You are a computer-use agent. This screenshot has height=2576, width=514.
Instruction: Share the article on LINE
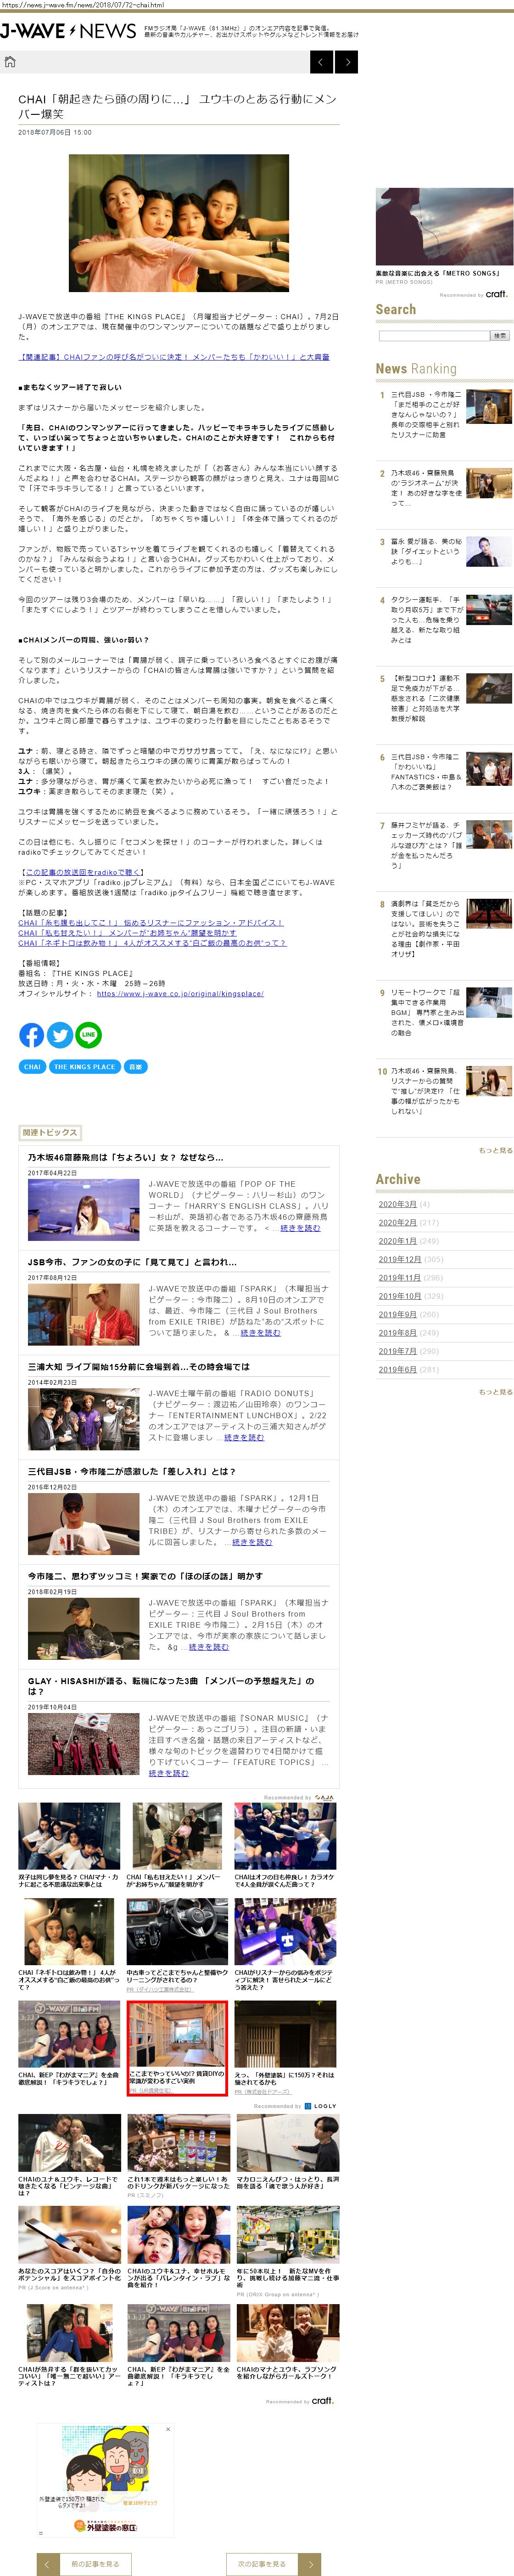(89, 1035)
